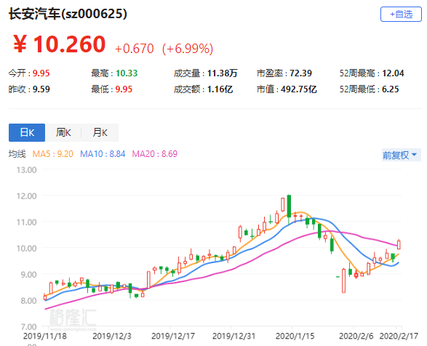Click the x-axis date label 2019/11/18
427x346 pixels.
[45, 336]
